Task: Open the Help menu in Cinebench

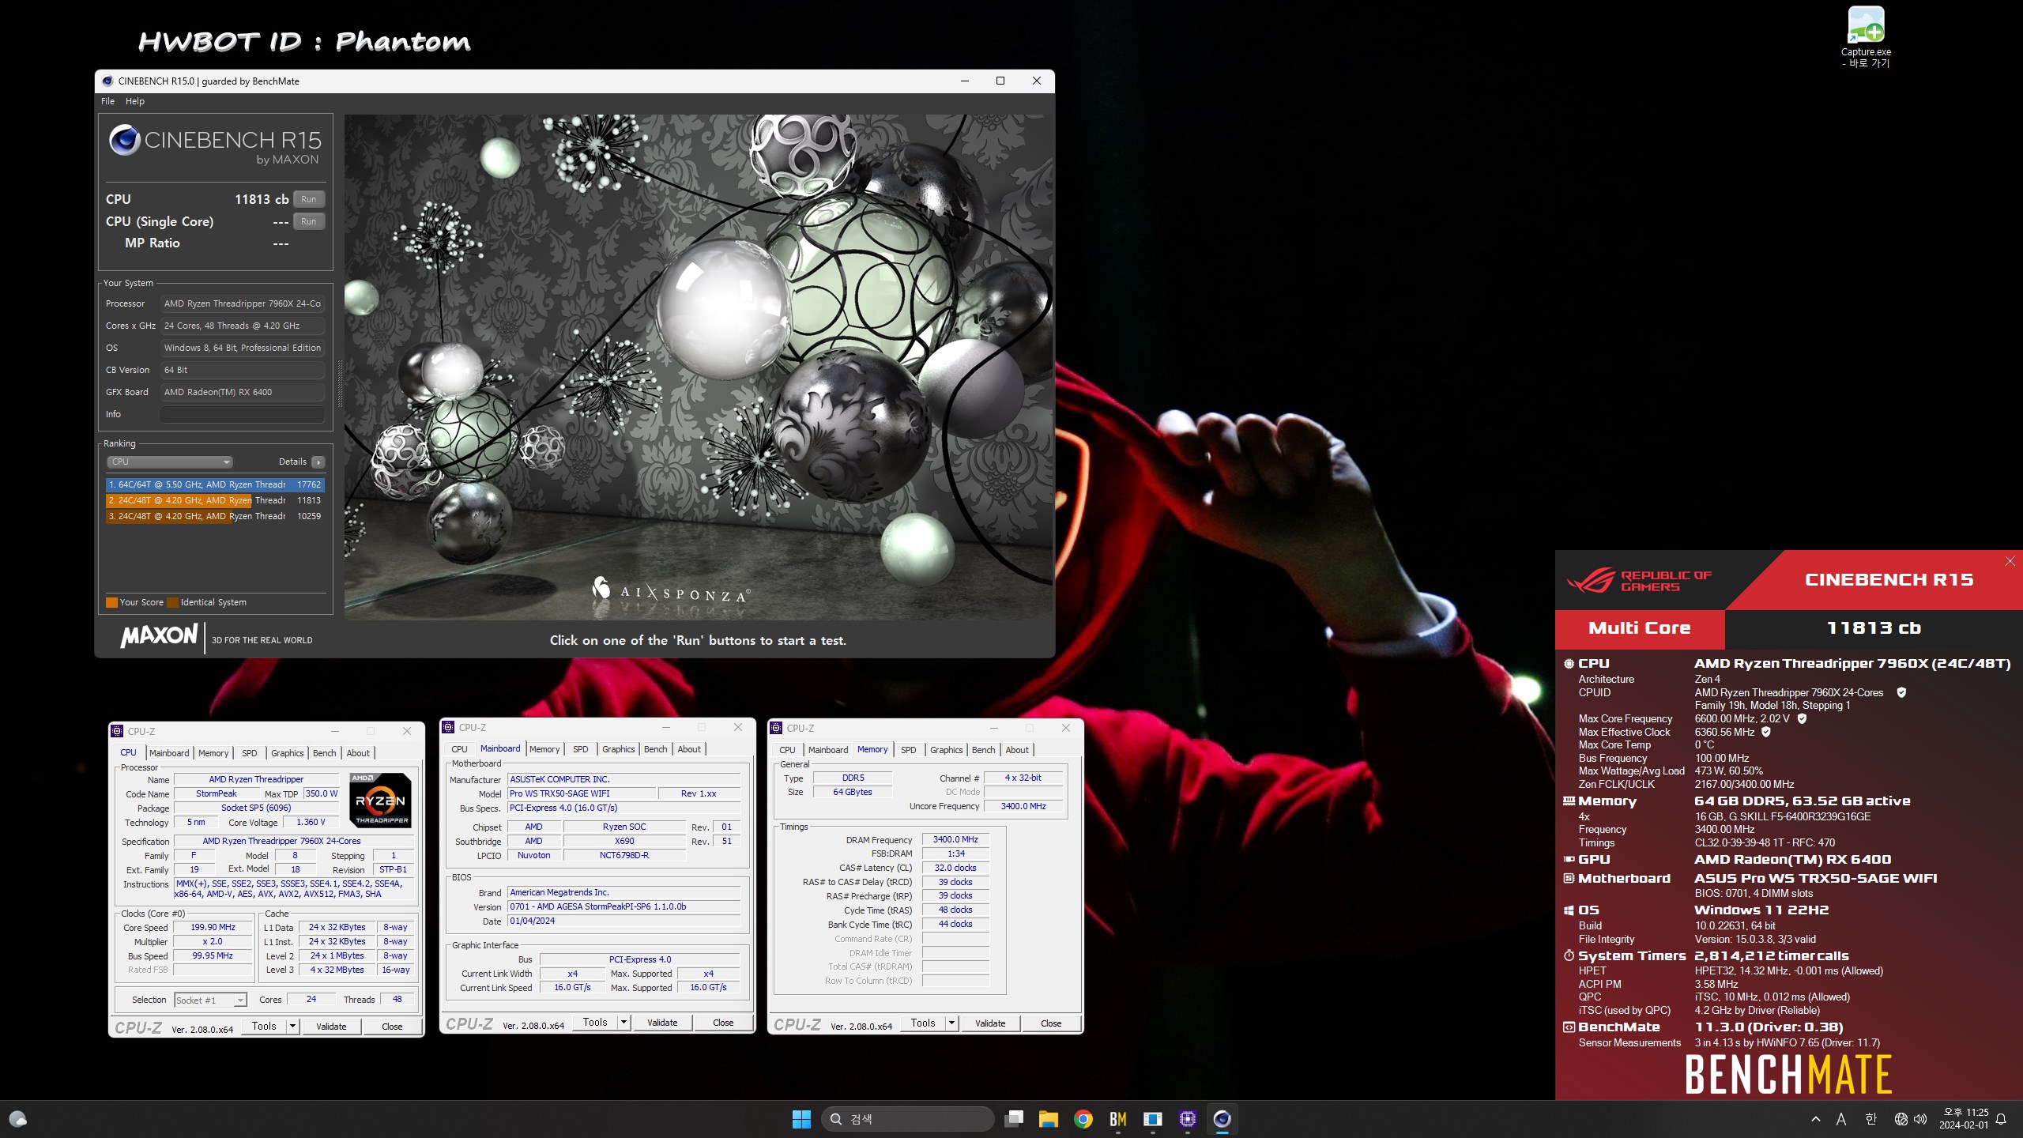Action: point(135,101)
